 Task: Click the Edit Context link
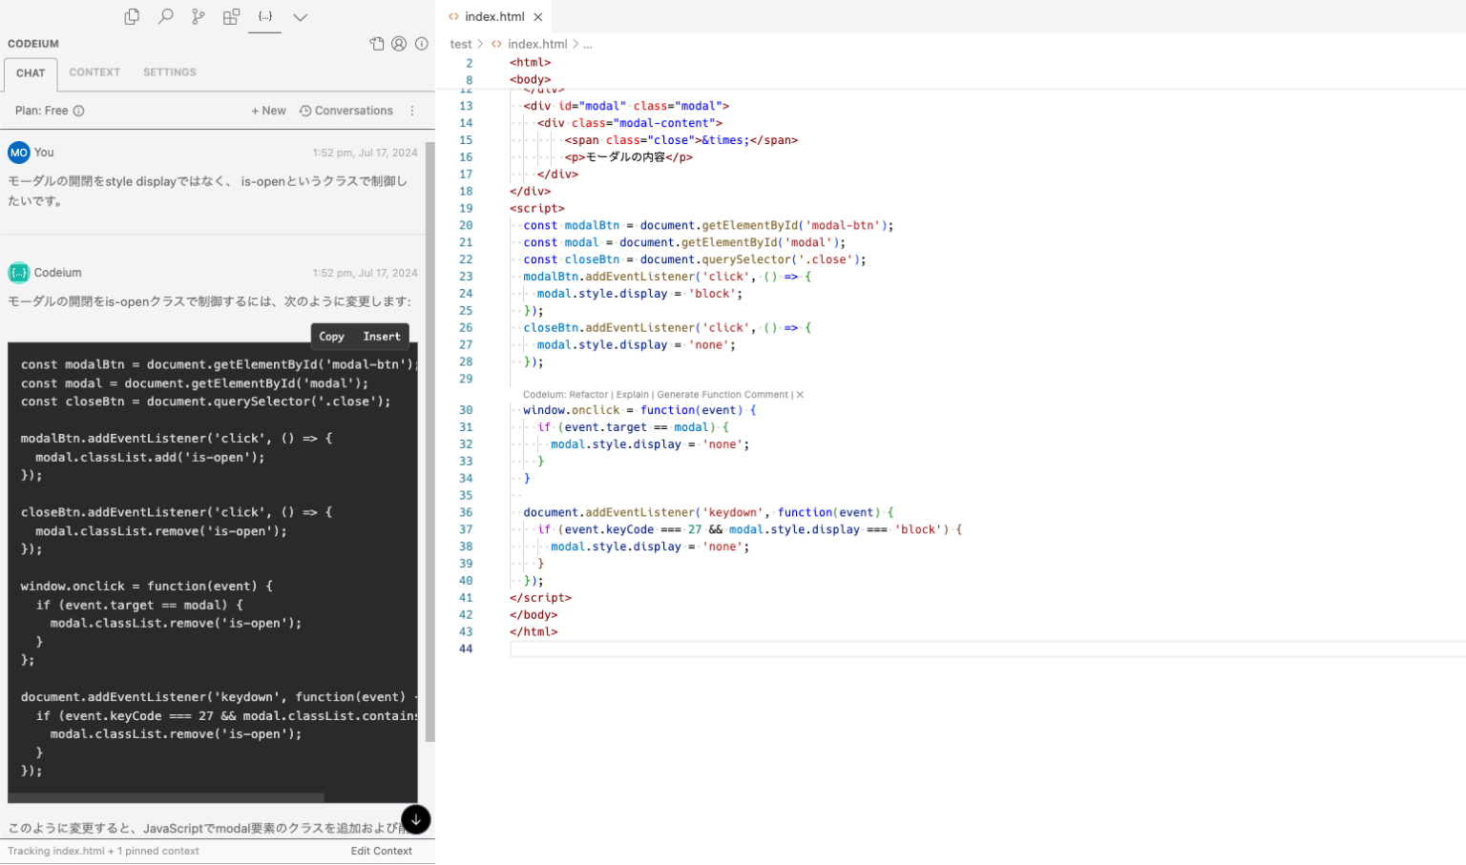[x=381, y=851]
